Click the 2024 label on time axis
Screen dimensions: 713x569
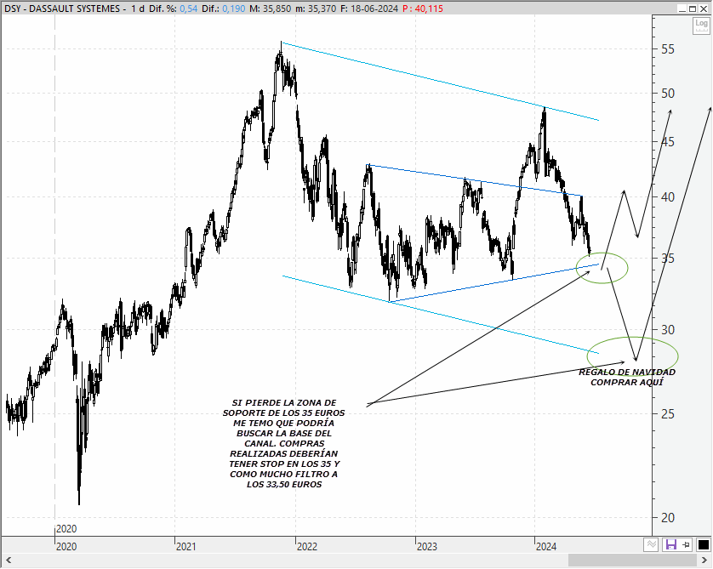[x=545, y=546]
